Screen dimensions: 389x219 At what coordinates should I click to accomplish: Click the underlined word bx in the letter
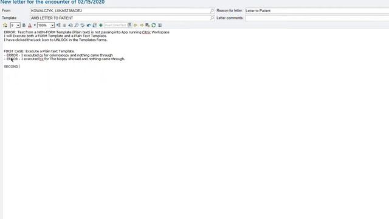click(41, 59)
